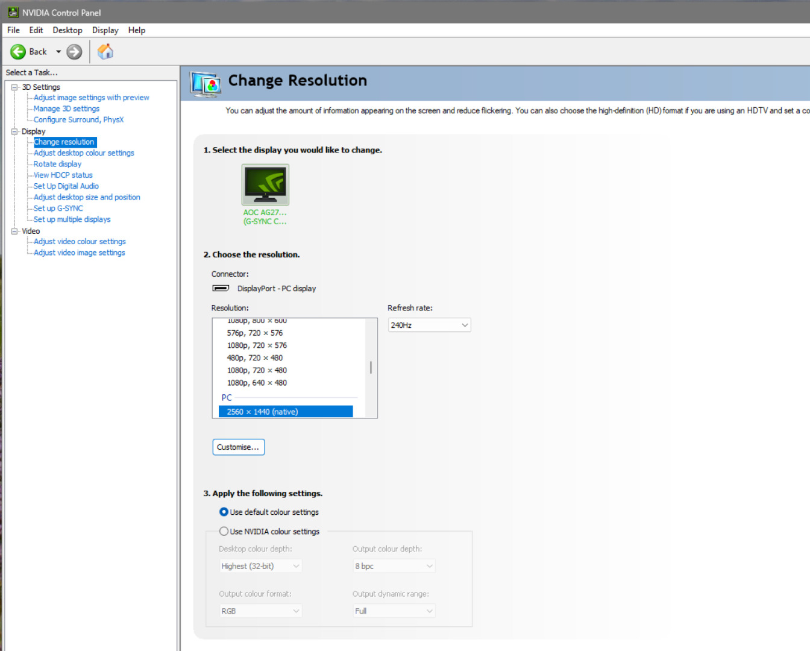
Task: Open Set up G-SYNC task
Action: 58,209
